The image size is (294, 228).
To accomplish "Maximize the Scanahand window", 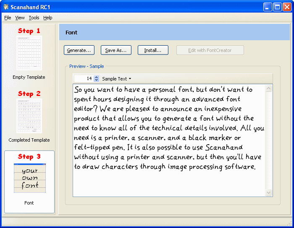I will (x=277, y=7).
